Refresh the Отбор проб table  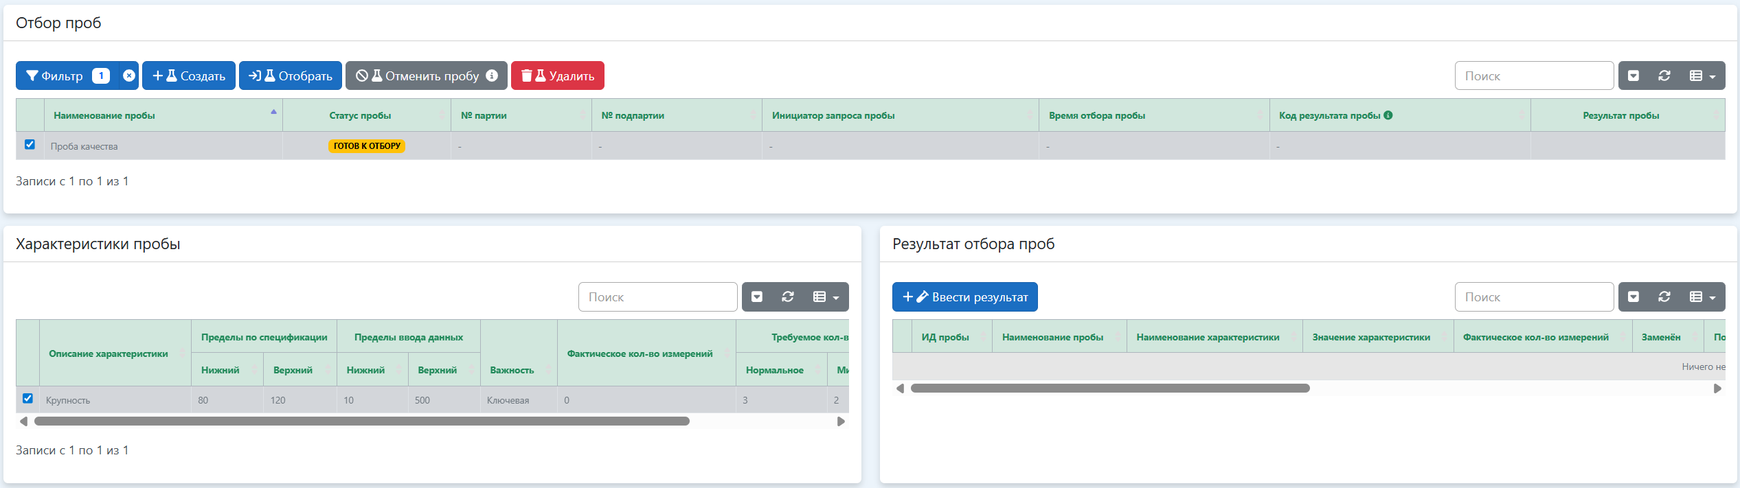click(x=1664, y=76)
